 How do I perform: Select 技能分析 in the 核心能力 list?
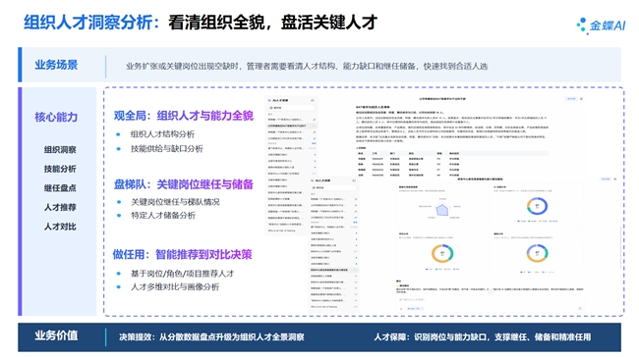(x=60, y=169)
